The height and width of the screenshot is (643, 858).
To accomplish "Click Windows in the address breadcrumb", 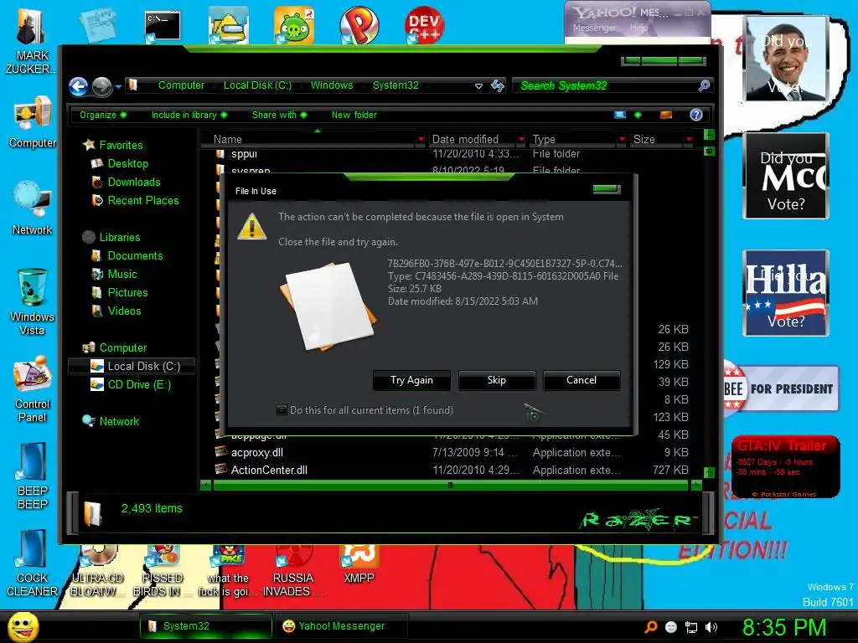I will [332, 85].
